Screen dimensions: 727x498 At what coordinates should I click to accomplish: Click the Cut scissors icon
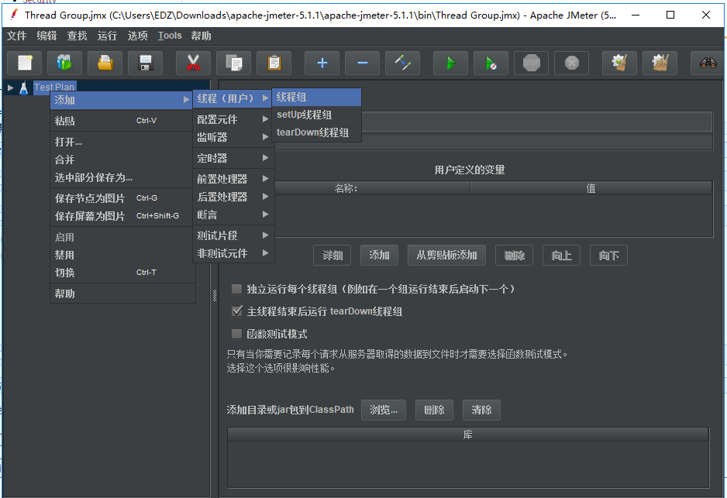193,63
